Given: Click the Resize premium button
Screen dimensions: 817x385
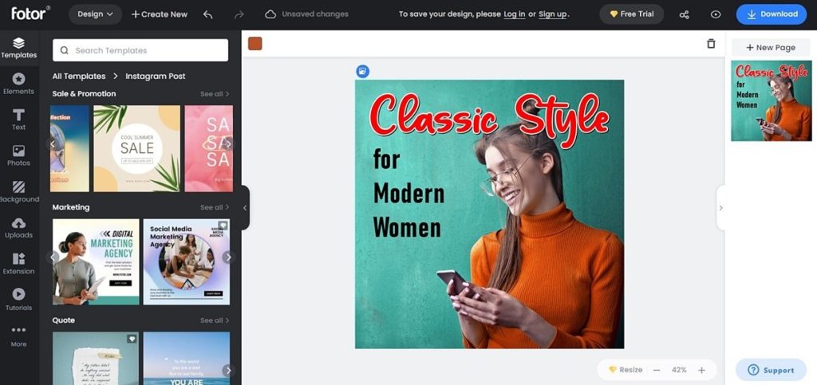Looking at the screenshot, I should pos(626,370).
